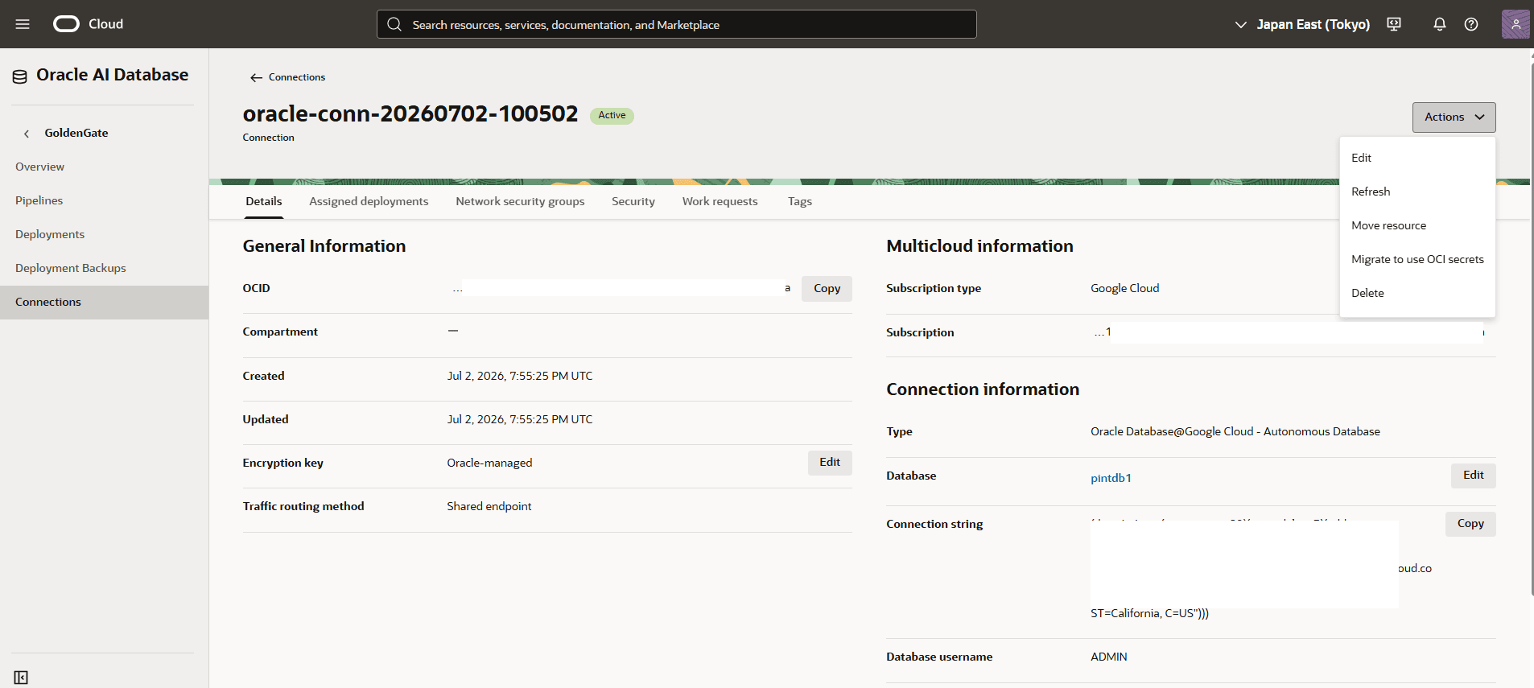The height and width of the screenshot is (688, 1534).
Task: Edit the Database setting
Action: click(1474, 476)
